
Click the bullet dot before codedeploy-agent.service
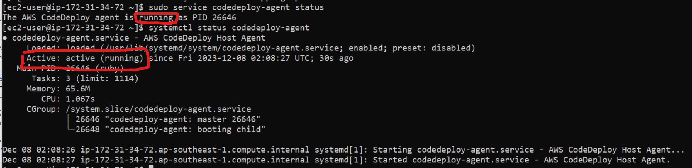5,38
